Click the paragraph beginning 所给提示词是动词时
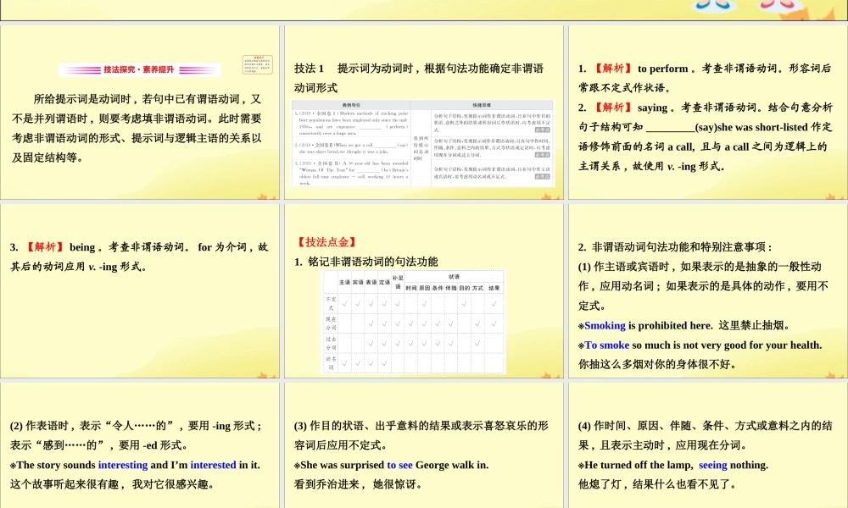Screen dimensions: 848x508 click(x=137, y=129)
